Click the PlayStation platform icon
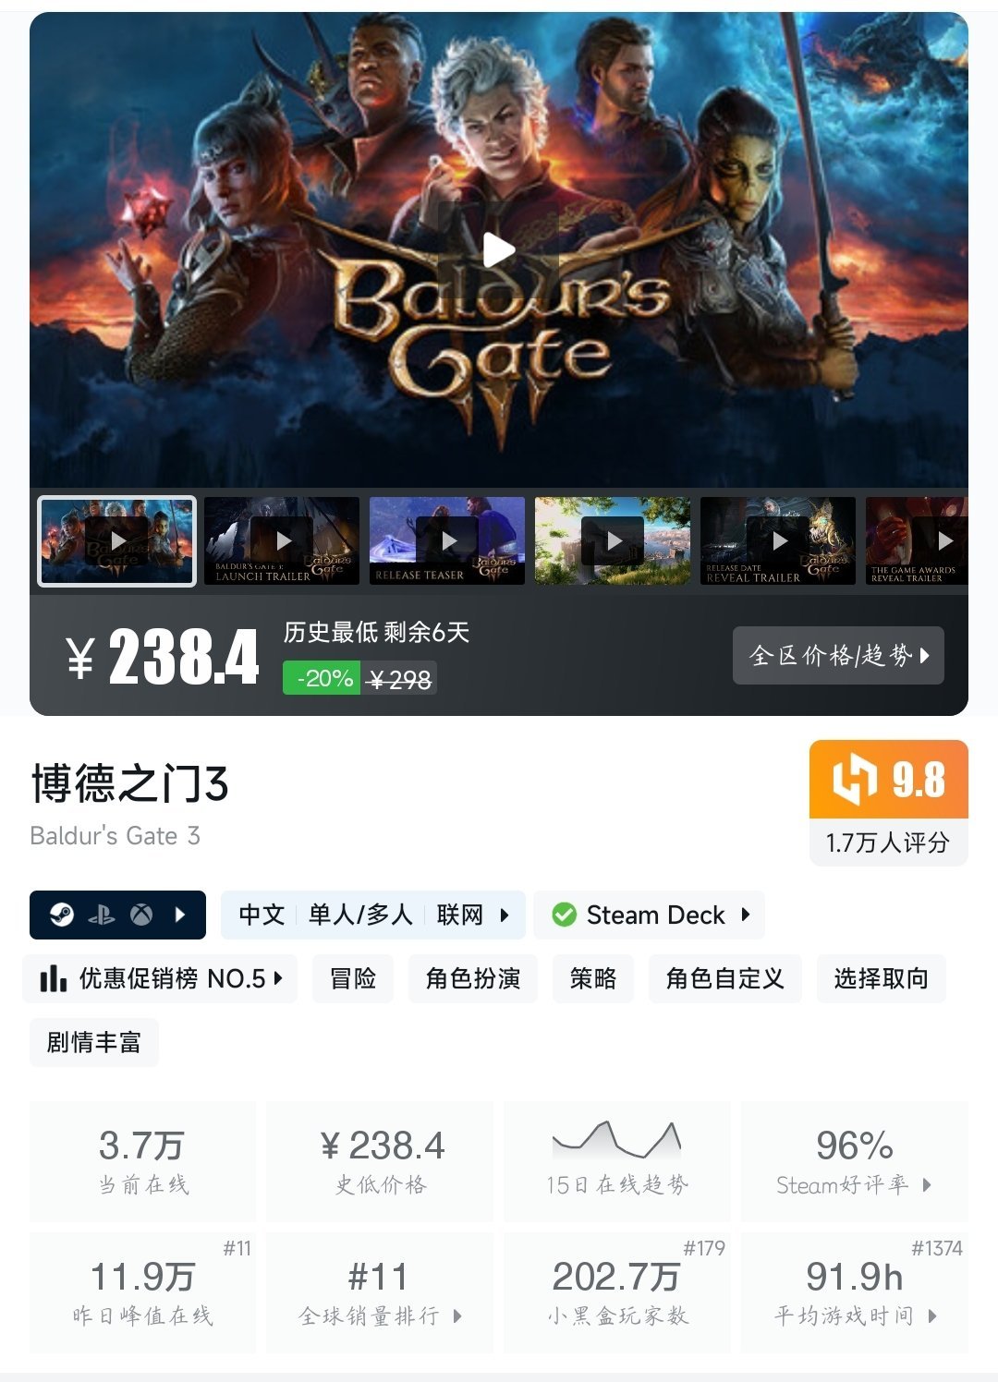Image resolution: width=998 pixels, height=1382 pixels. coord(102,915)
